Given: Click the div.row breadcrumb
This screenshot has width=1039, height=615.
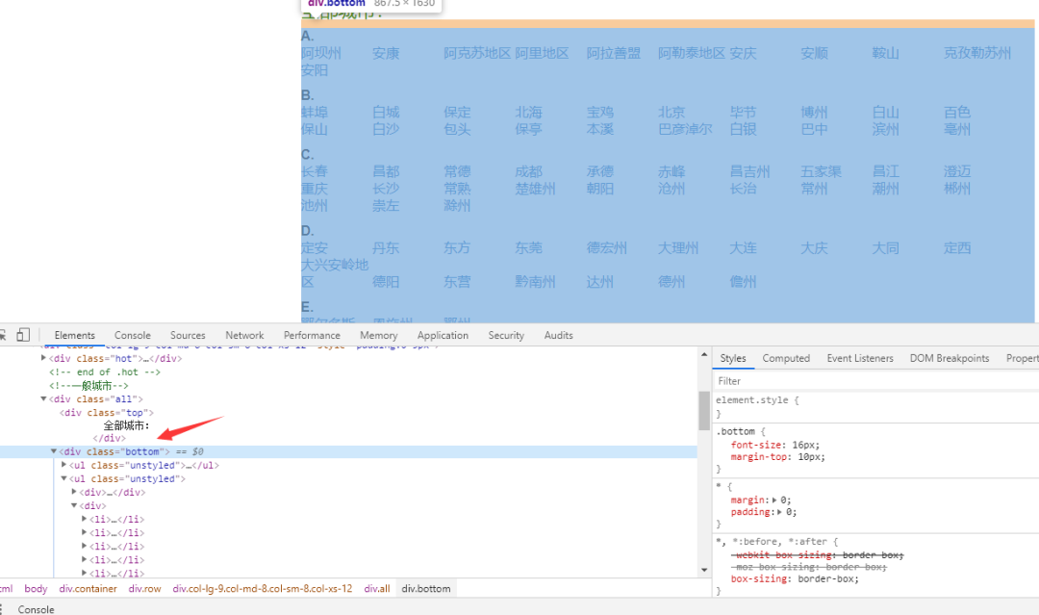Looking at the screenshot, I should (144, 588).
